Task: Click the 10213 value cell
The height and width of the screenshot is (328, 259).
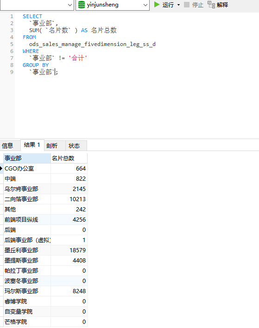Action: [69, 199]
